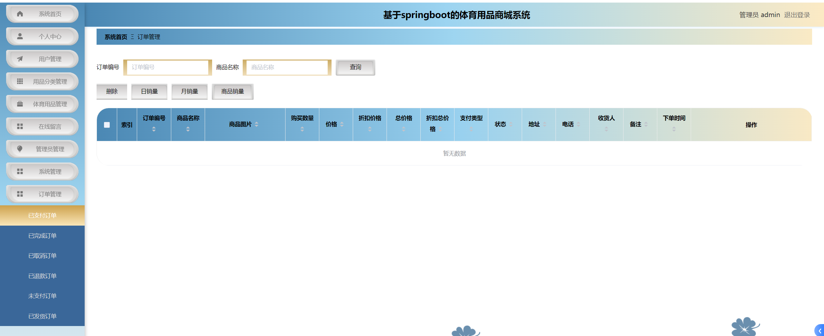Click the 订单编号 input field
The height and width of the screenshot is (336, 824).
pyautogui.click(x=167, y=67)
